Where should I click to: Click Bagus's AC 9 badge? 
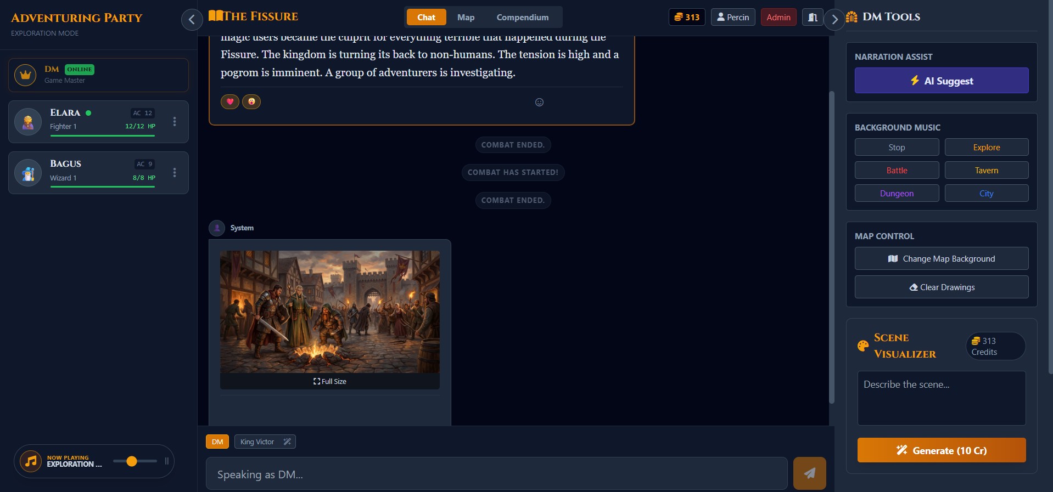click(145, 164)
